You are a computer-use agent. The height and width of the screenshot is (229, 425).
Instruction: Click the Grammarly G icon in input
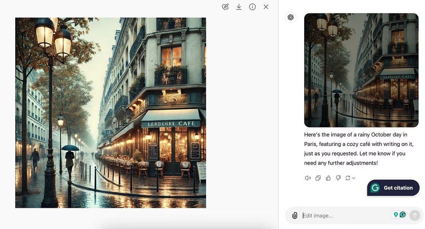pyautogui.click(x=402, y=215)
